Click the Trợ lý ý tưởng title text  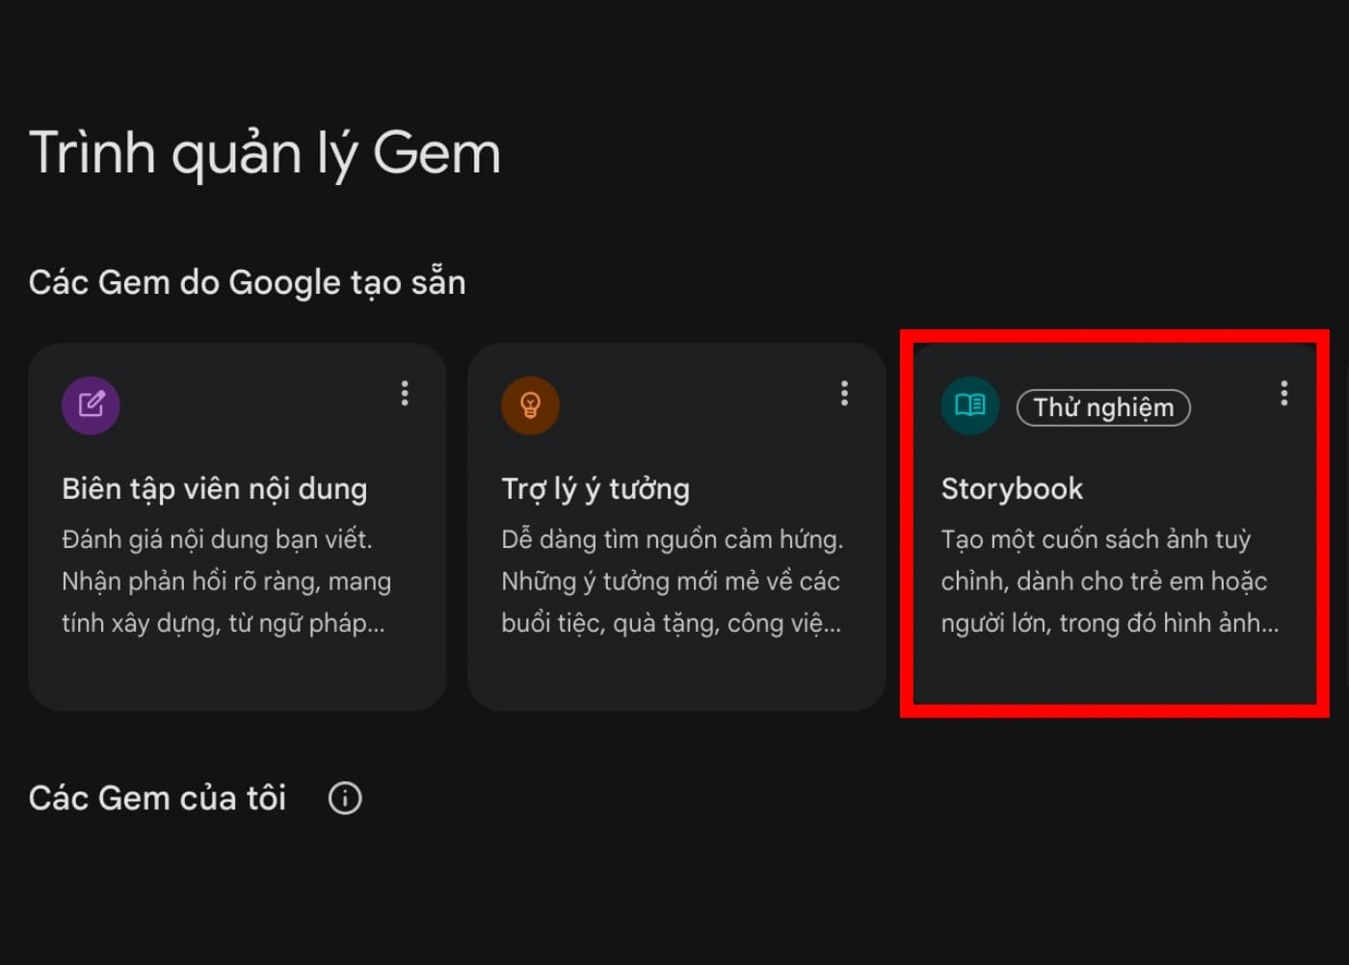tap(595, 488)
